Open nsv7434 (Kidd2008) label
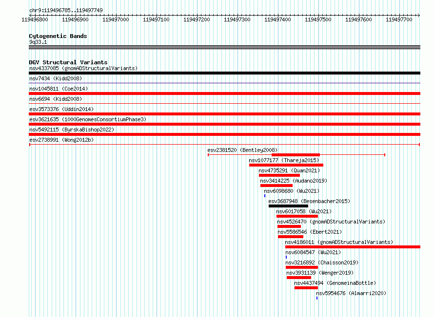Viewport: 434px width, 317px height. pyautogui.click(x=56, y=78)
